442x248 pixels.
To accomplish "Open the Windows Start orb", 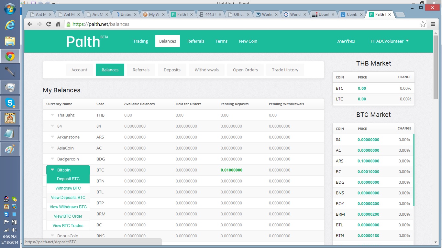I will click(x=10, y=9).
